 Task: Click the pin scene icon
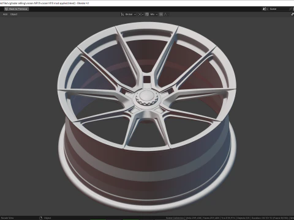click(291, 9)
